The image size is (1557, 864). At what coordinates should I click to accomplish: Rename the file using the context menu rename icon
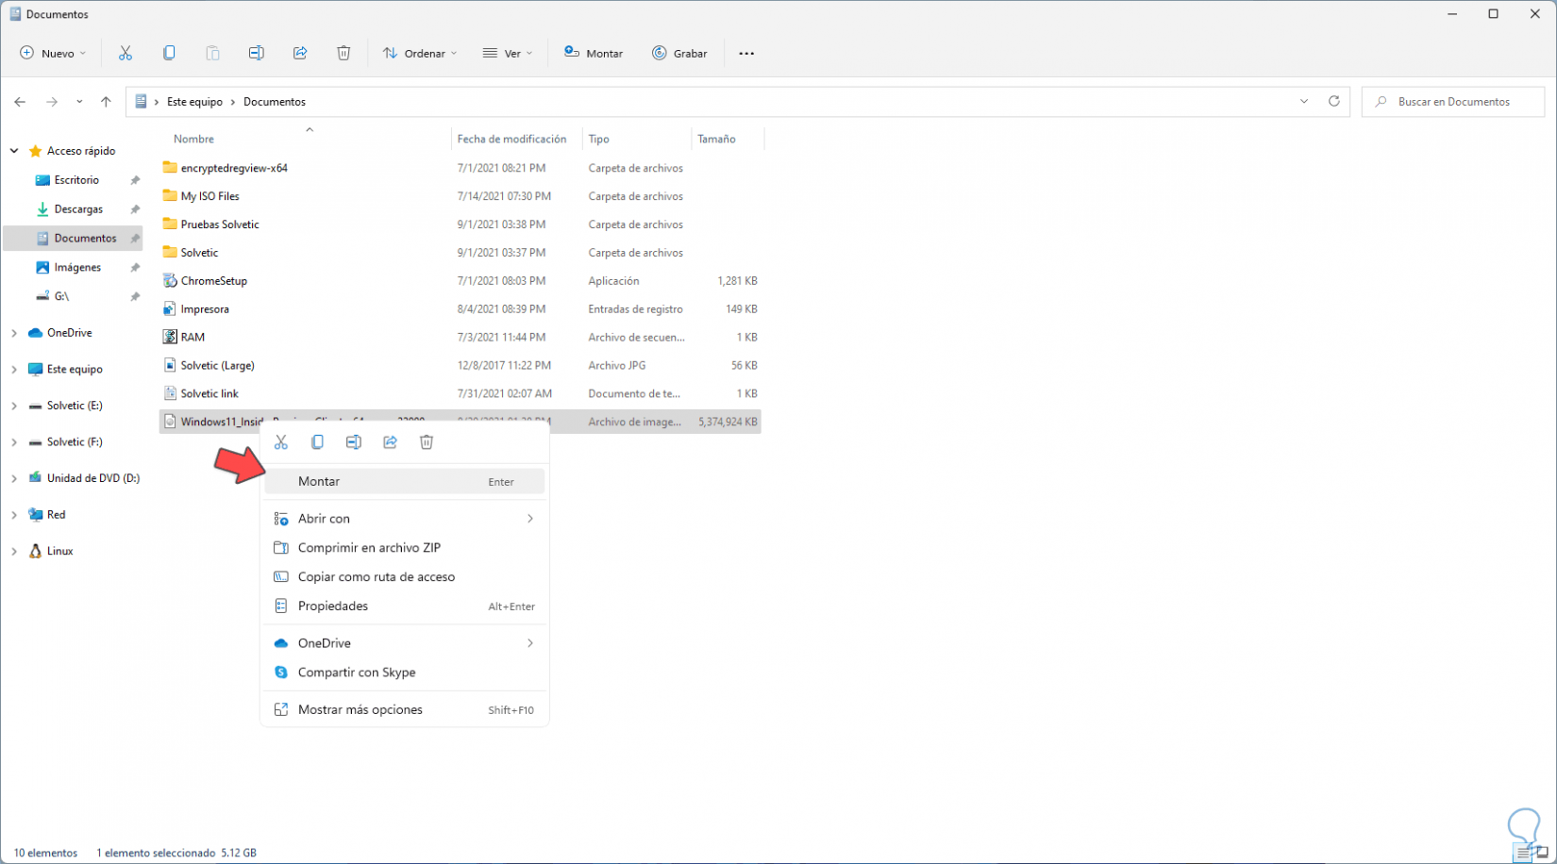(354, 442)
